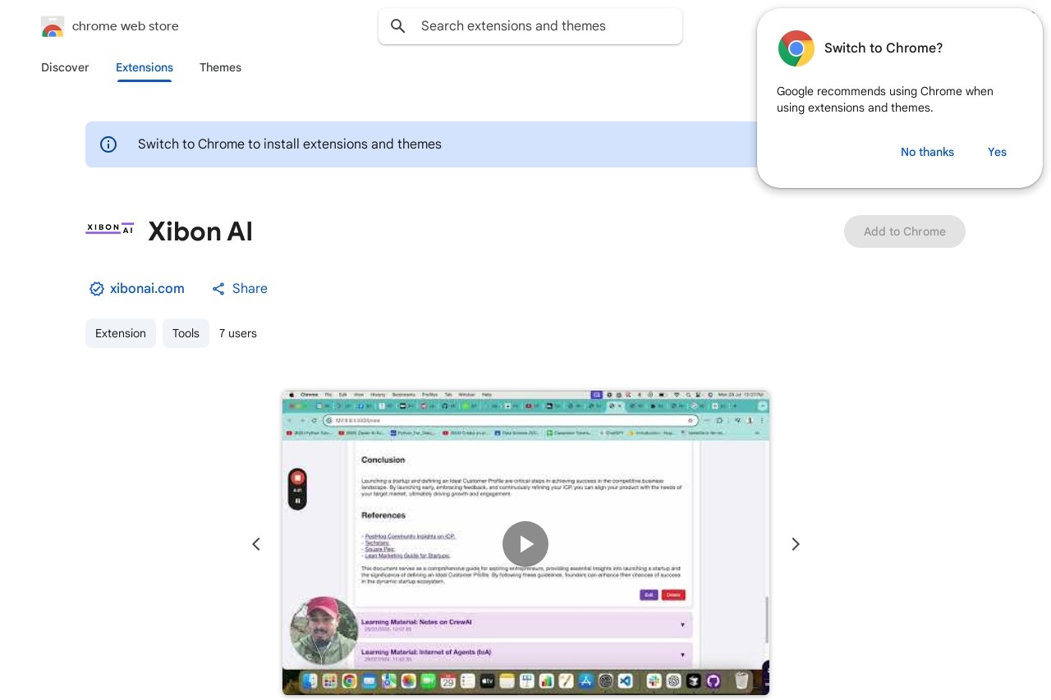Image resolution: width=1051 pixels, height=700 pixels.
Task: Click the Xibon AI logo
Action: click(x=109, y=228)
